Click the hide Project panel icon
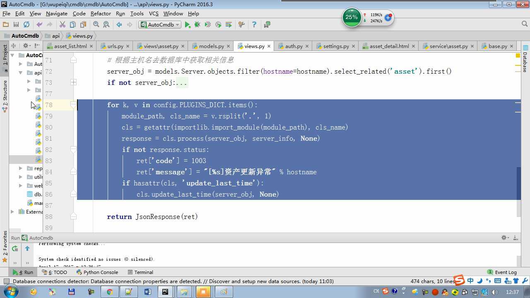The image size is (530, 298). click(x=37, y=46)
